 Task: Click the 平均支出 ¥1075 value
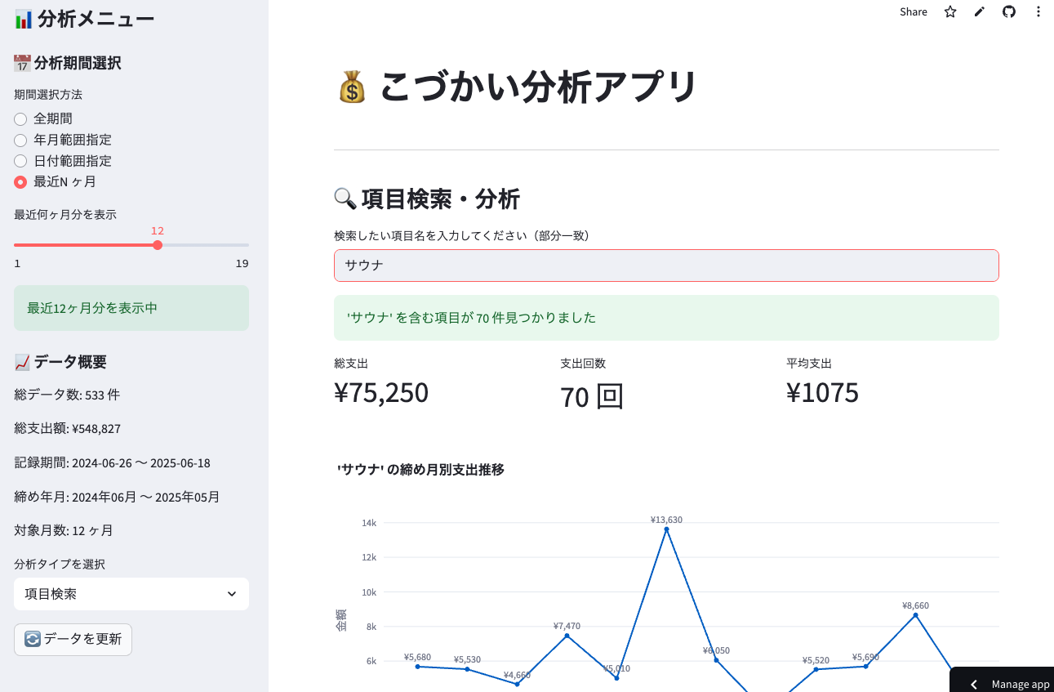pos(822,393)
